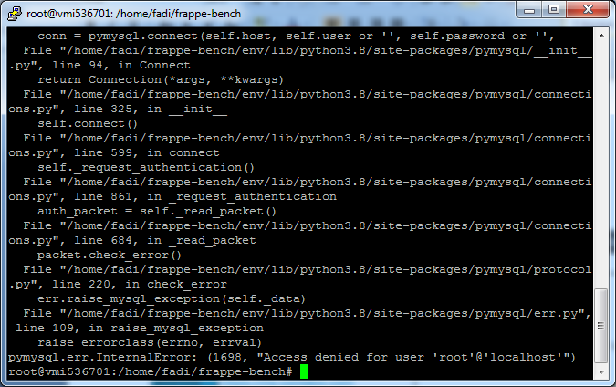Click the 'self.connect()' line
The height and width of the screenshot is (387, 616).
tap(88, 123)
